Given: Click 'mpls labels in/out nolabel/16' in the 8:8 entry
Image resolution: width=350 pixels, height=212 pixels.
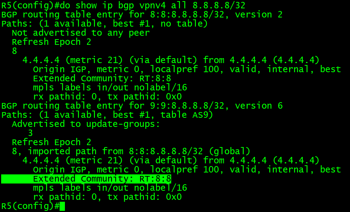Looking at the screenshot, I should [x=110, y=87].
